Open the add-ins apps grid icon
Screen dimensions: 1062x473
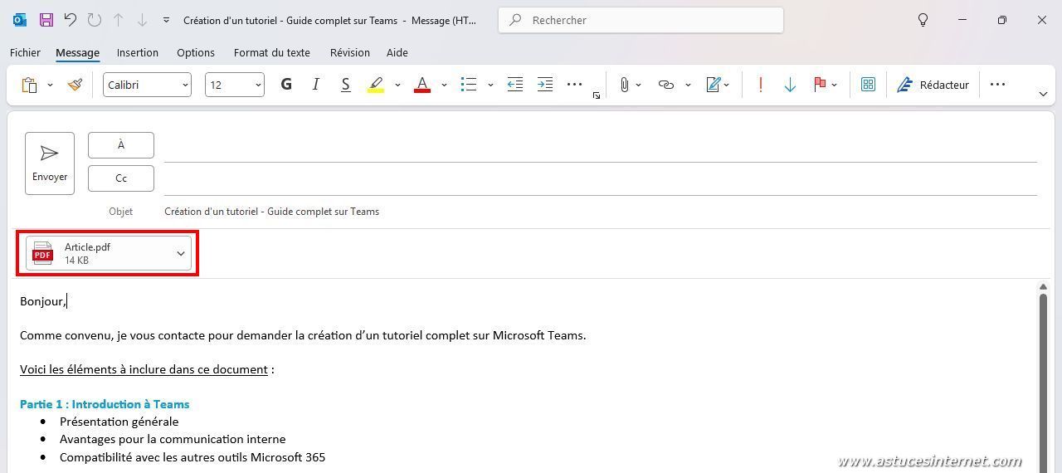coord(868,85)
